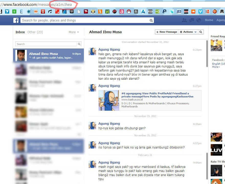Click 'SOLD | Processors & Motherboards' description

point(155,105)
